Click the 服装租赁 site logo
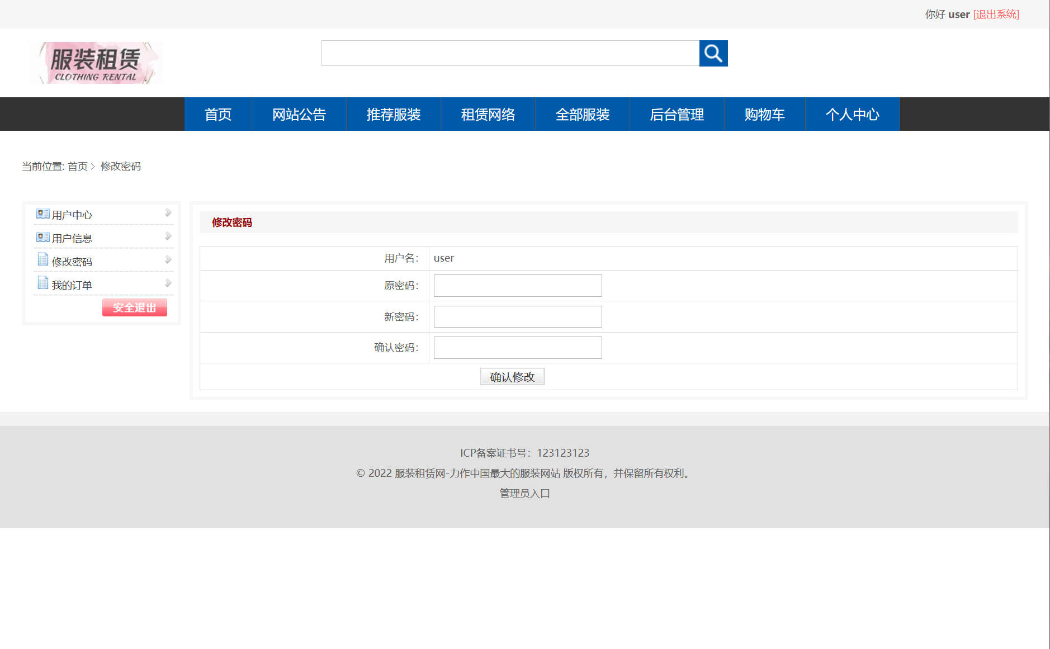The width and height of the screenshot is (1050, 649). 96,62
